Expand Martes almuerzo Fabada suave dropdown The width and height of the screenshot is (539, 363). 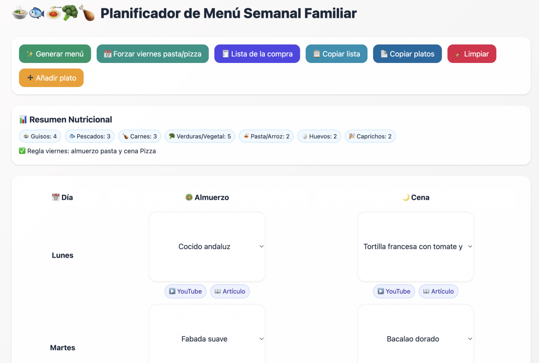coord(207,339)
